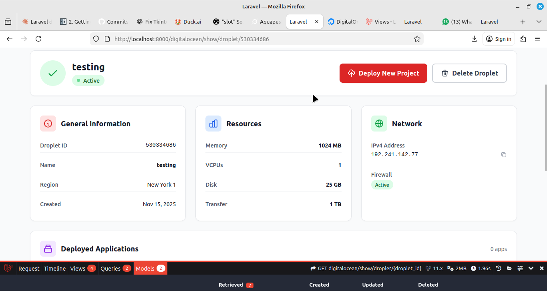
Task: Click the Deploy New Project button
Action: coord(383,73)
